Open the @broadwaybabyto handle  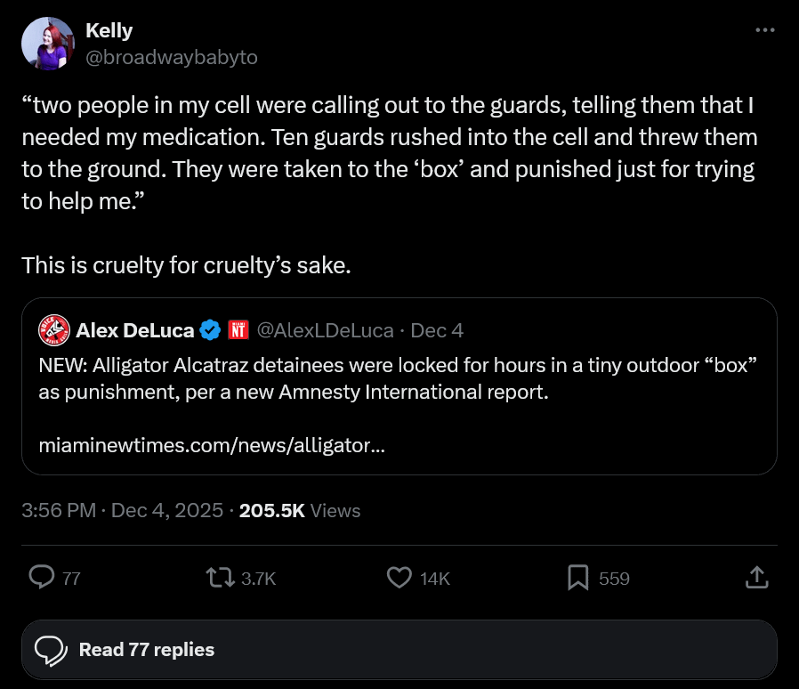tap(171, 57)
